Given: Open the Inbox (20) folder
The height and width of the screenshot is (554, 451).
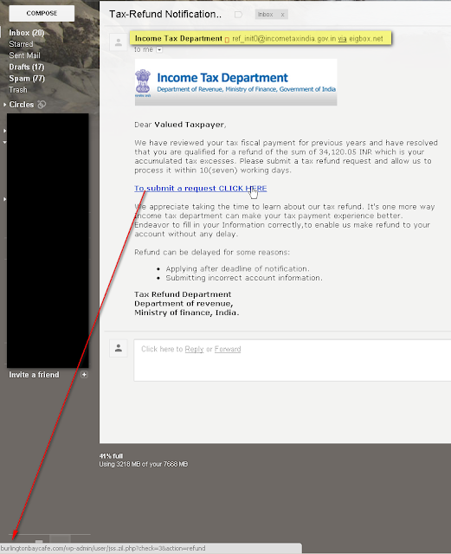Looking at the screenshot, I should point(27,33).
